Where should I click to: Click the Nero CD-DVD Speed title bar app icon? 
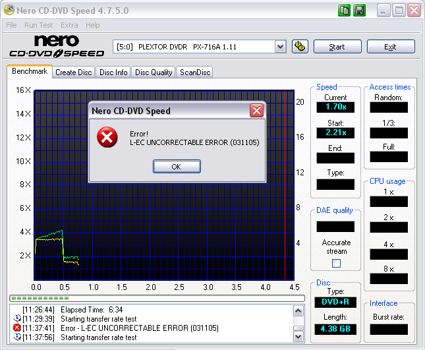(9, 10)
